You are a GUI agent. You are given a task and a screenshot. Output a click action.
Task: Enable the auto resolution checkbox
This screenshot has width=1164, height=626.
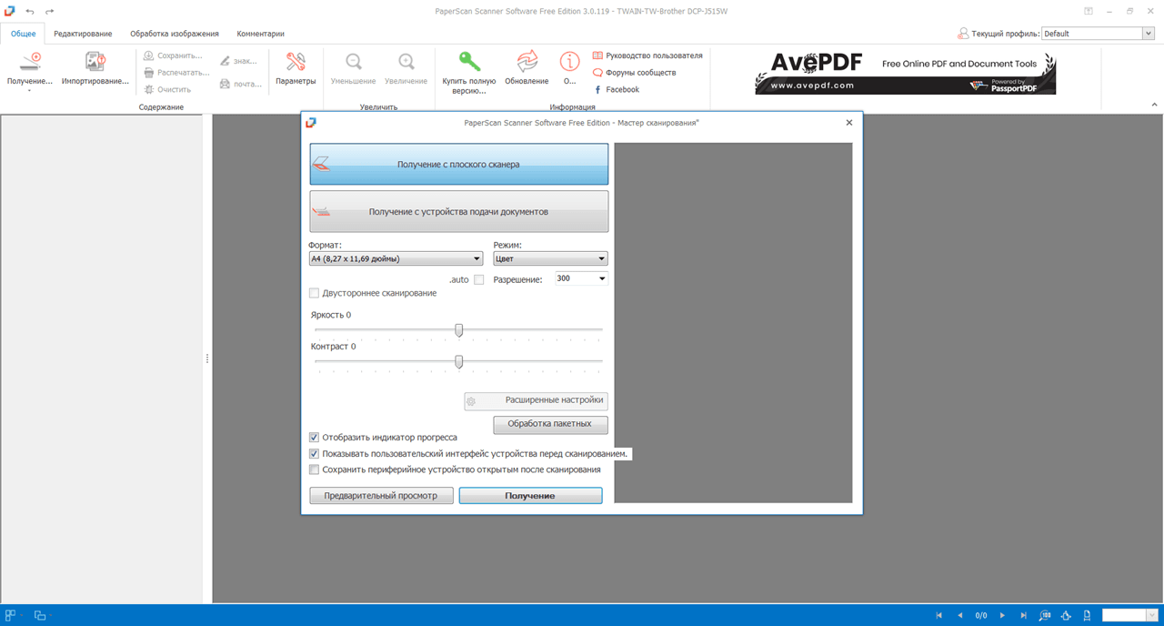[479, 279]
